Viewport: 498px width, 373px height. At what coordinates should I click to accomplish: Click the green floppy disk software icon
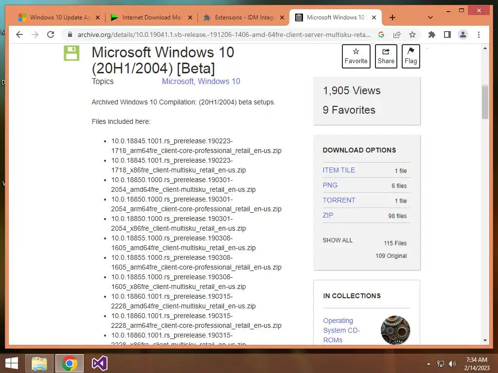pyautogui.click(x=71, y=53)
